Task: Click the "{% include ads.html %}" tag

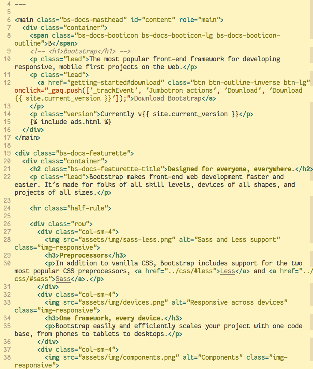Action: 71,122
